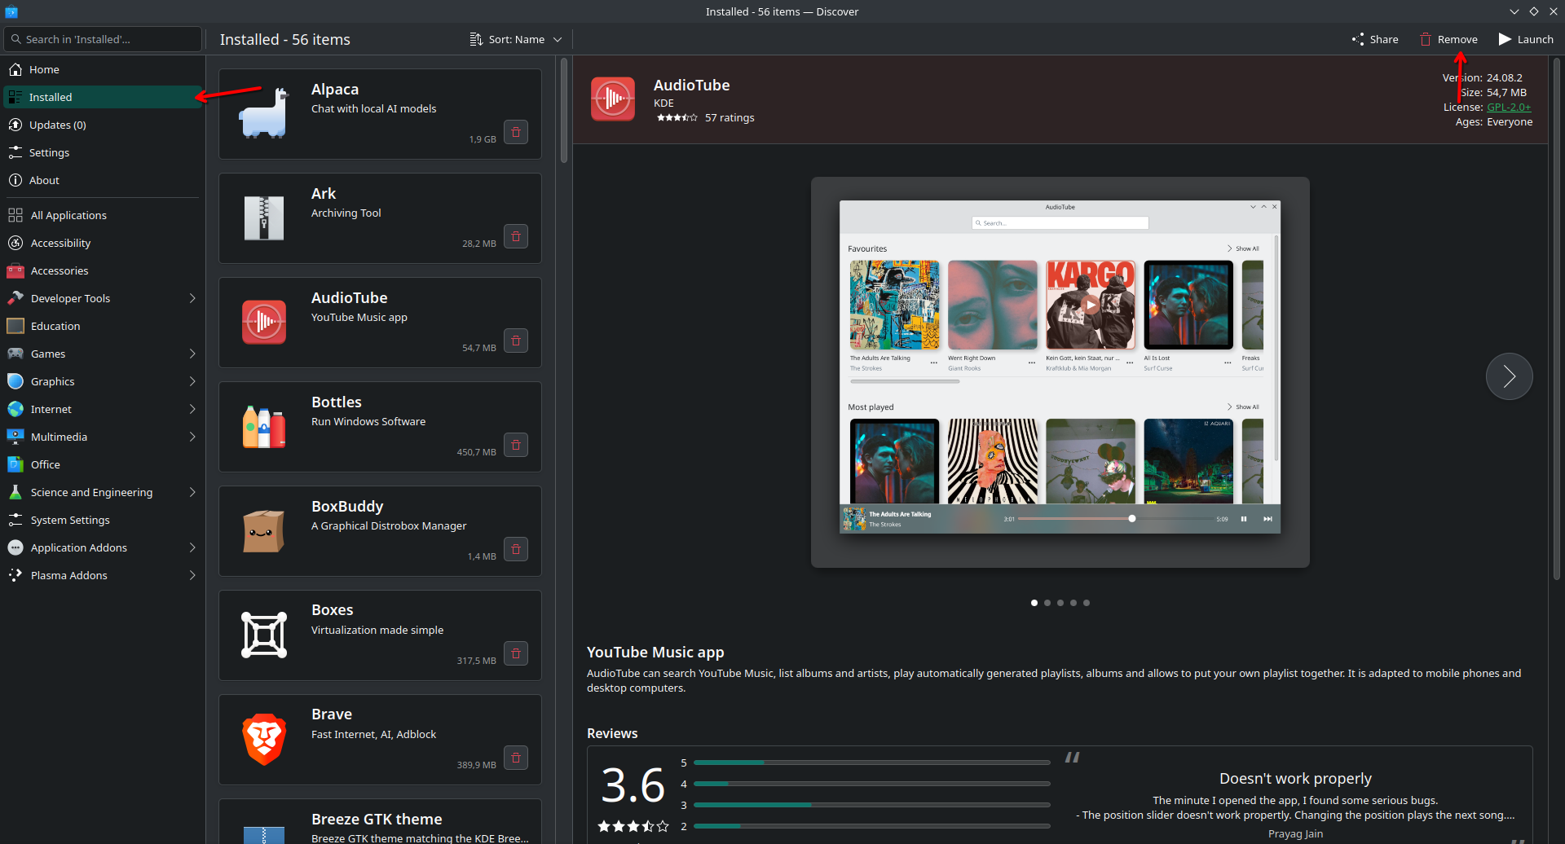
Task: Open the System Settings category
Action: coord(103,520)
